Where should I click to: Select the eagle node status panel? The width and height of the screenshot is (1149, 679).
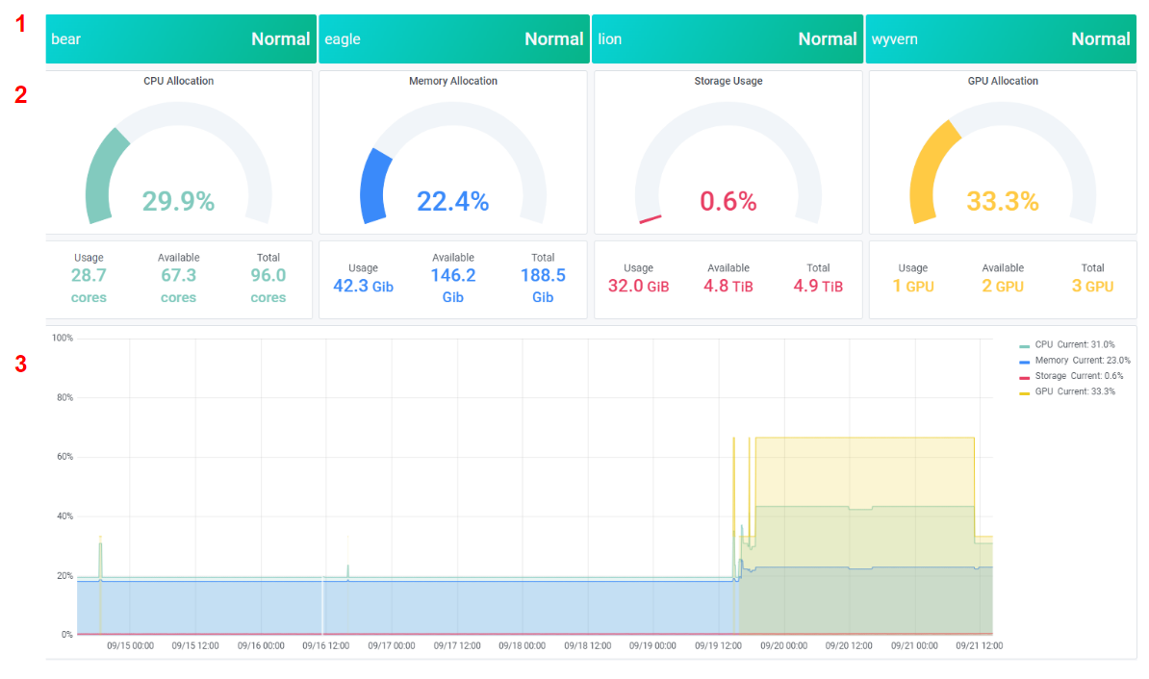453,39
